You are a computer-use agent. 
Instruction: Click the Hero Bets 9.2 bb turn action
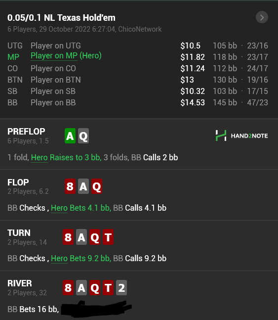pyautogui.click(x=81, y=258)
